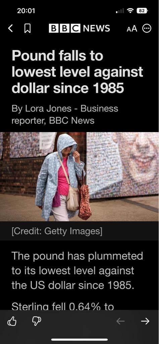Tap the cellular signal bars
This screenshot has height=344, width=159.
[x=120, y=10]
